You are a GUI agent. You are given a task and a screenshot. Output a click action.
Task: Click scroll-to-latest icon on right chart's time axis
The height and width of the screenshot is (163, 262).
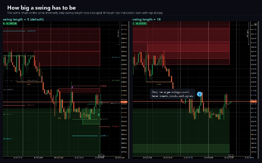pyautogui.click(x=231, y=156)
